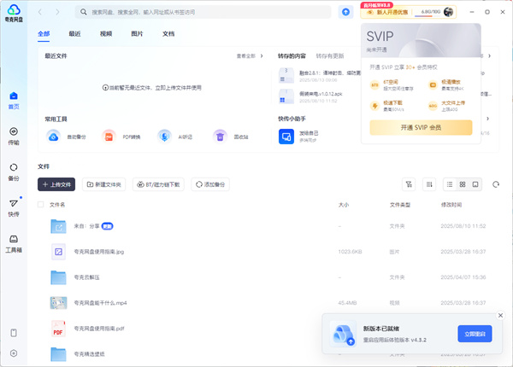513x367 pixels.
Task: Click the BT/磁力链下载 button
Action: point(158,184)
